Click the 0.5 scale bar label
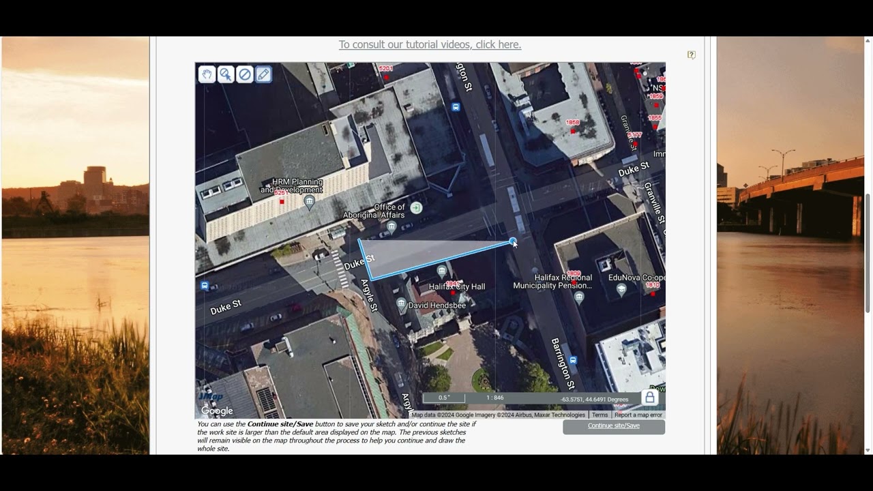873x491 pixels. (x=444, y=398)
